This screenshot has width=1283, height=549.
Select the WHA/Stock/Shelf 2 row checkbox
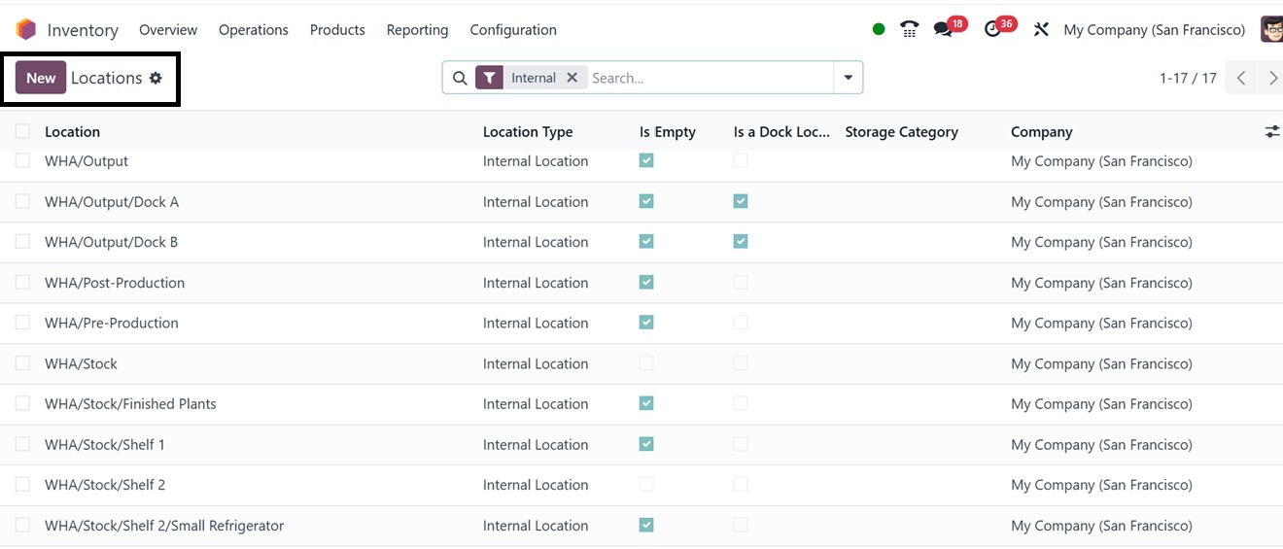22,484
